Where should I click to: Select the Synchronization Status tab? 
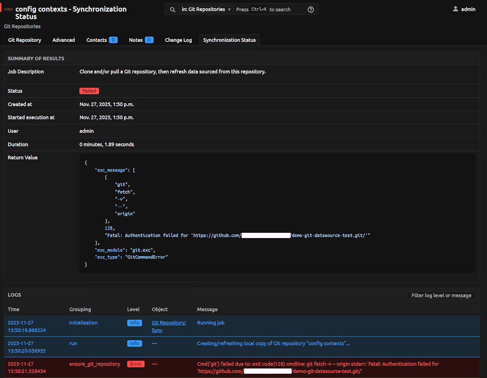[x=229, y=40]
